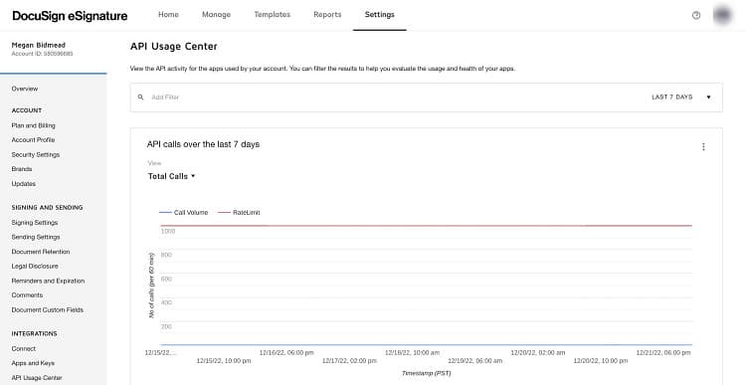Toggle the Call Volume legend entry
The height and width of the screenshot is (385, 746).
[184, 213]
